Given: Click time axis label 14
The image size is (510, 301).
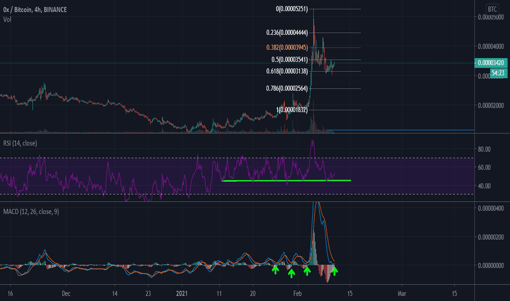Looking at the screenshot, I should pos(114,293).
